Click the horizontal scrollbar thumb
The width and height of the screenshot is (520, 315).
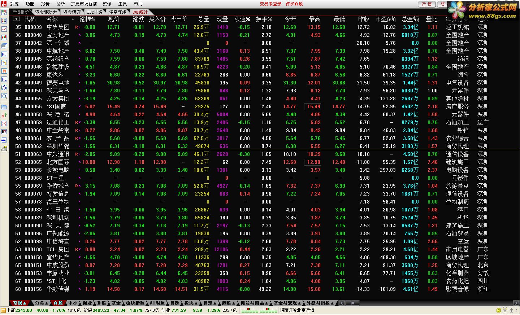(352, 303)
